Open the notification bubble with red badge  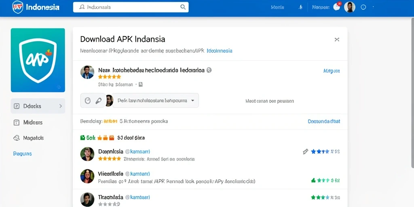337,6
